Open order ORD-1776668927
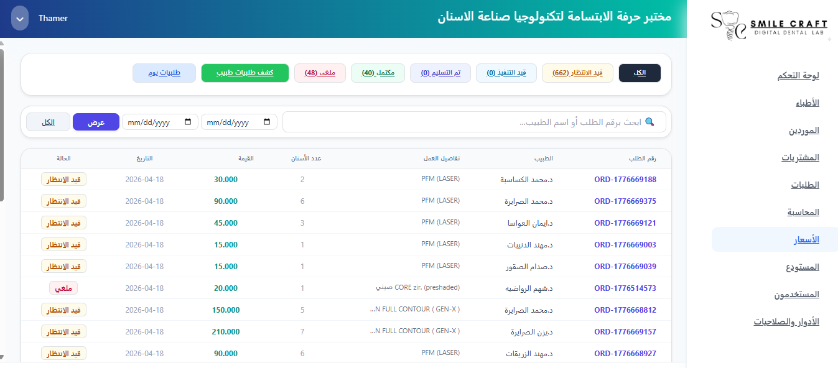Screen dimensions: 838x368 (625, 354)
